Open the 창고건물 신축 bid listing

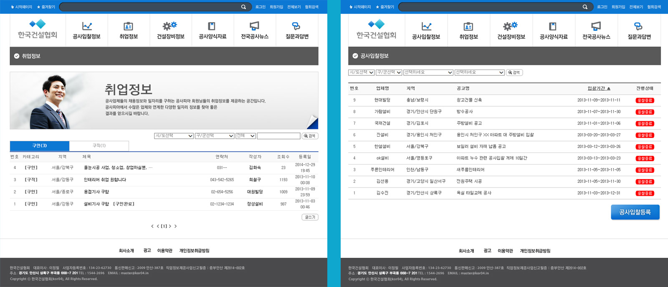coord(469,100)
